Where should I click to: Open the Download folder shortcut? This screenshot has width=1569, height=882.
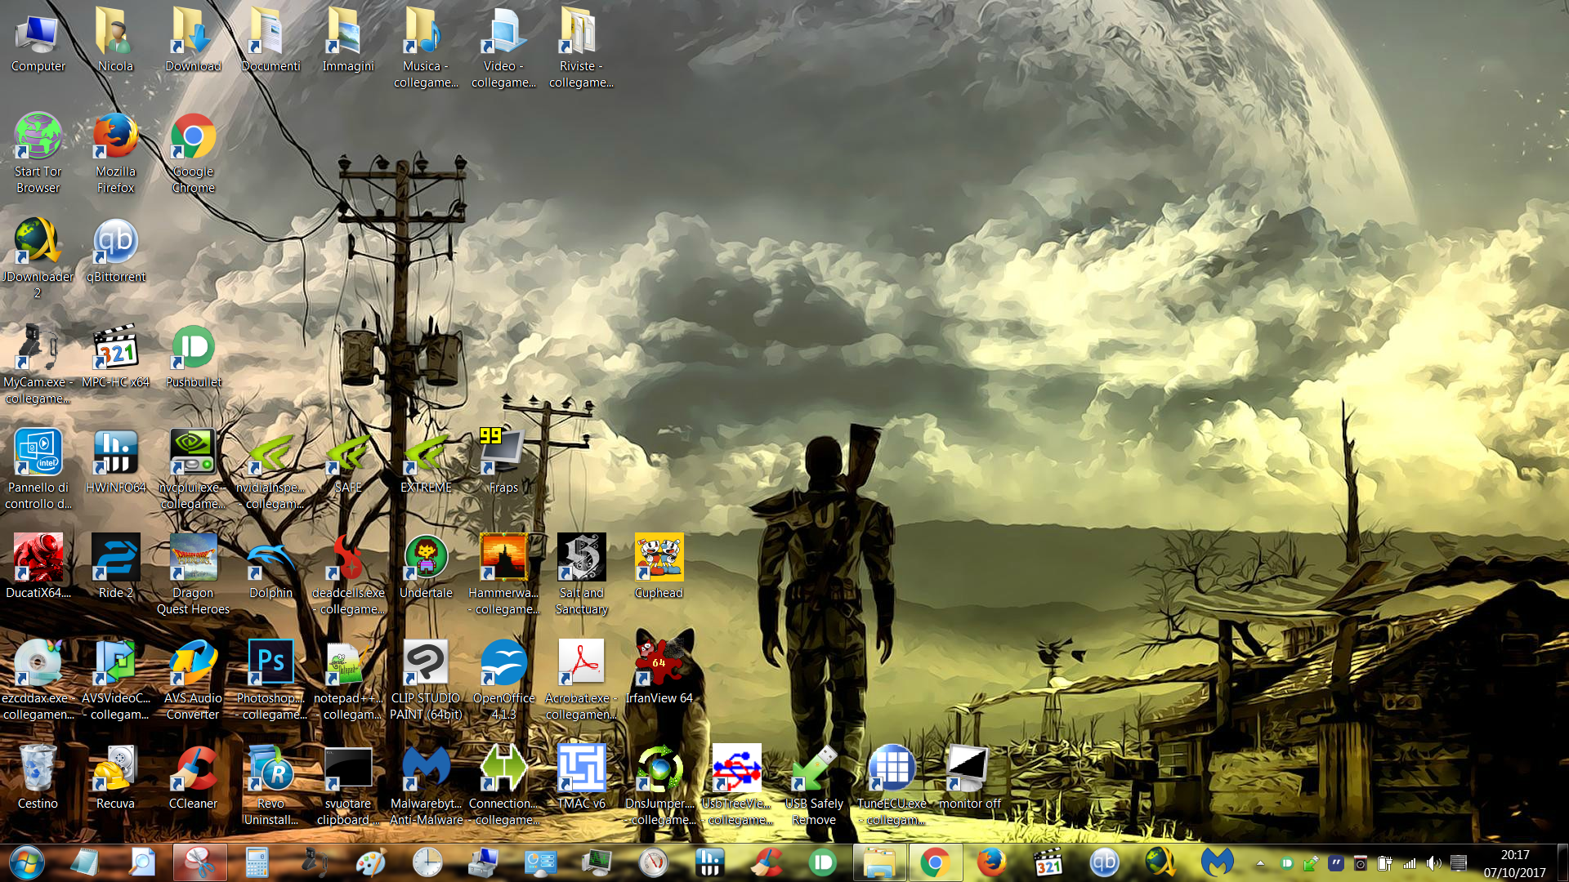[x=193, y=41]
